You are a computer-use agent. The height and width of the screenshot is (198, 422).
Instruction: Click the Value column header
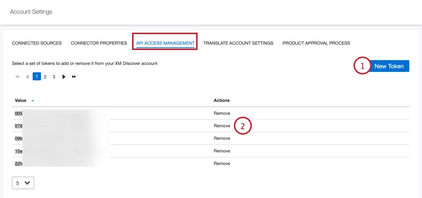pyautogui.click(x=20, y=100)
